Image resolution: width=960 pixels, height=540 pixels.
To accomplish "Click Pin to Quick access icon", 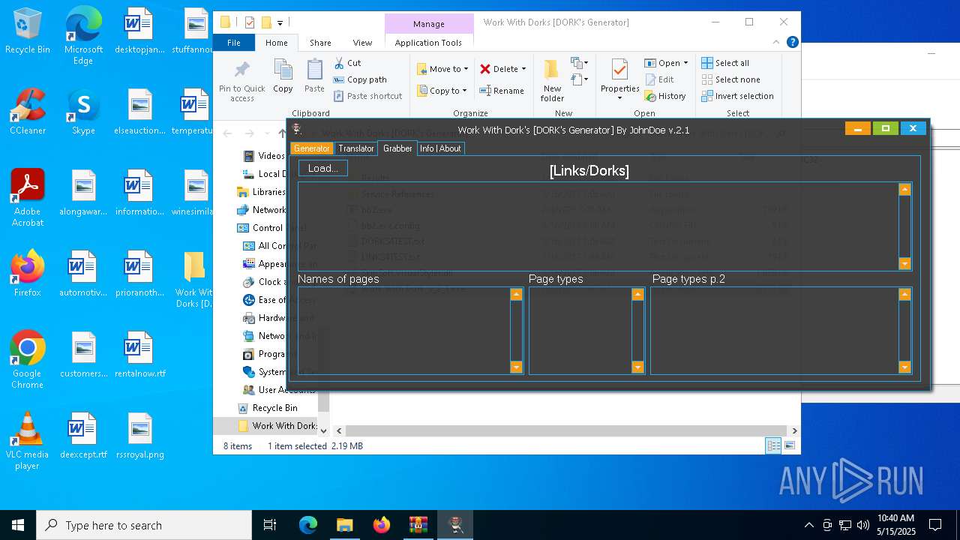I will tap(241, 70).
